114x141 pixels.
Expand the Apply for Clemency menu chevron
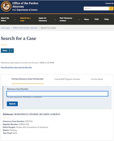click(55, 20)
